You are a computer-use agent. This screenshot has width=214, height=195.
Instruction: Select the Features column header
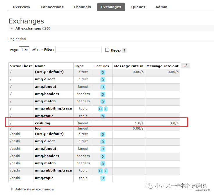pos(102,66)
